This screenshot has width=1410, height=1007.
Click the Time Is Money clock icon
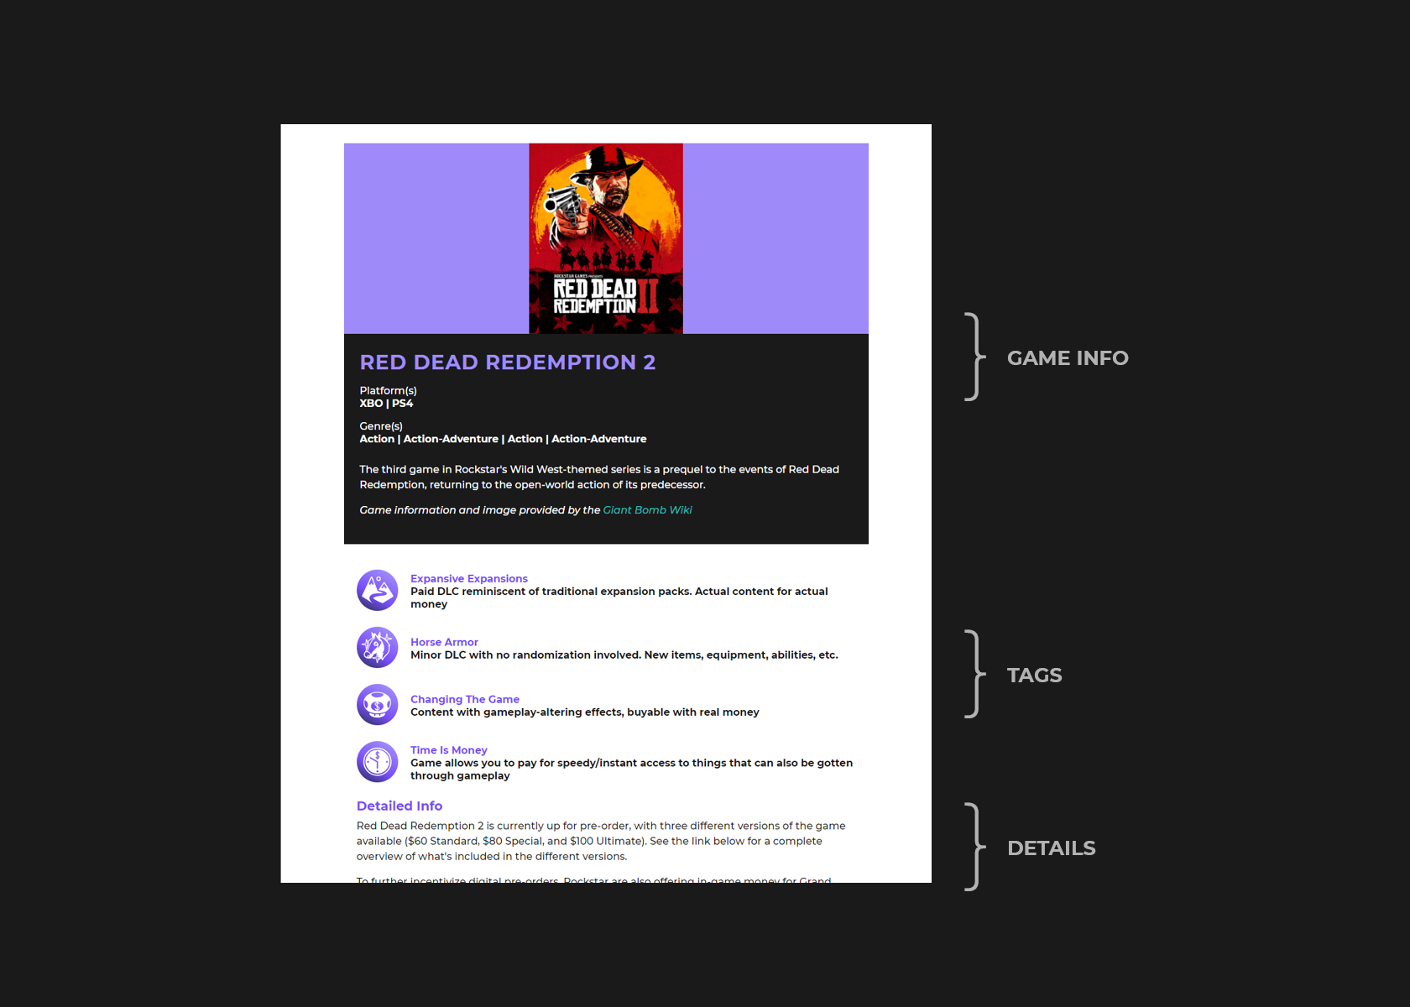pyautogui.click(x=378, y=761)
